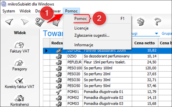Open Kontrahenci in the sidebar
The width and height of the screenshot is (172, 107).
tap(20, 100)
